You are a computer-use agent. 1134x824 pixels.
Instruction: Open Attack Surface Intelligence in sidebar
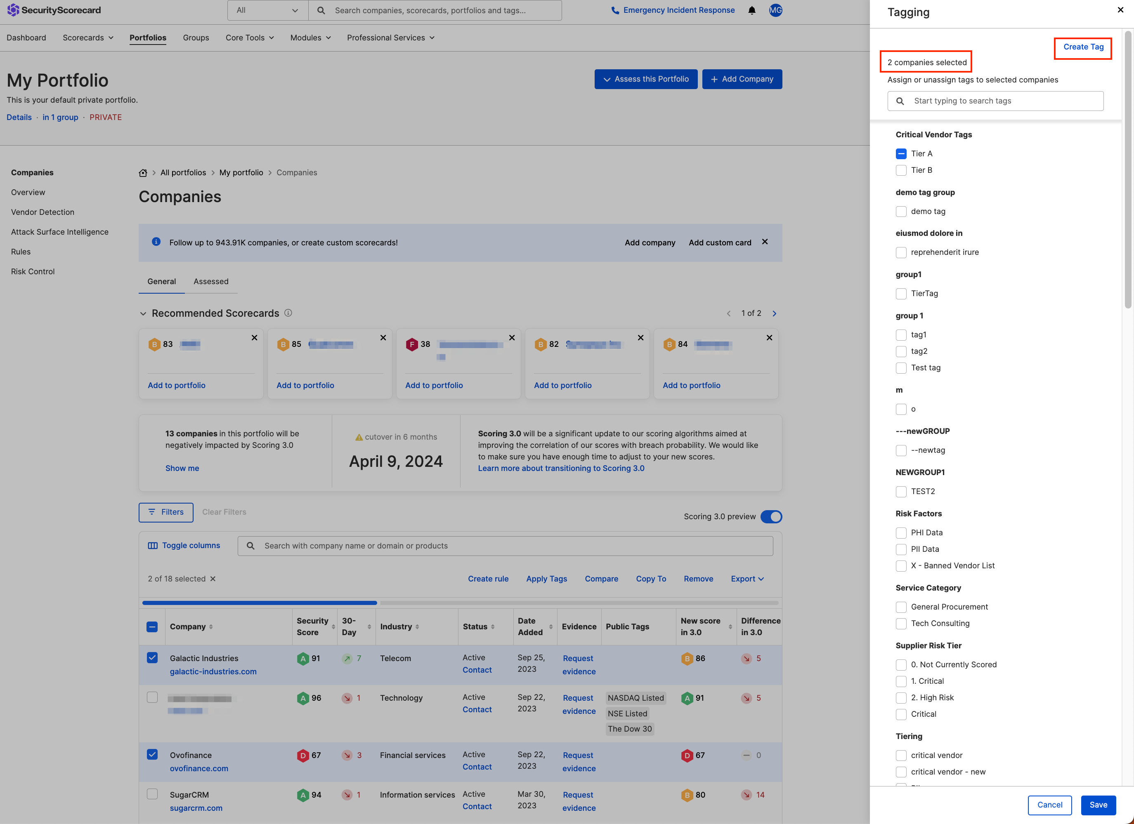[59, 232]
